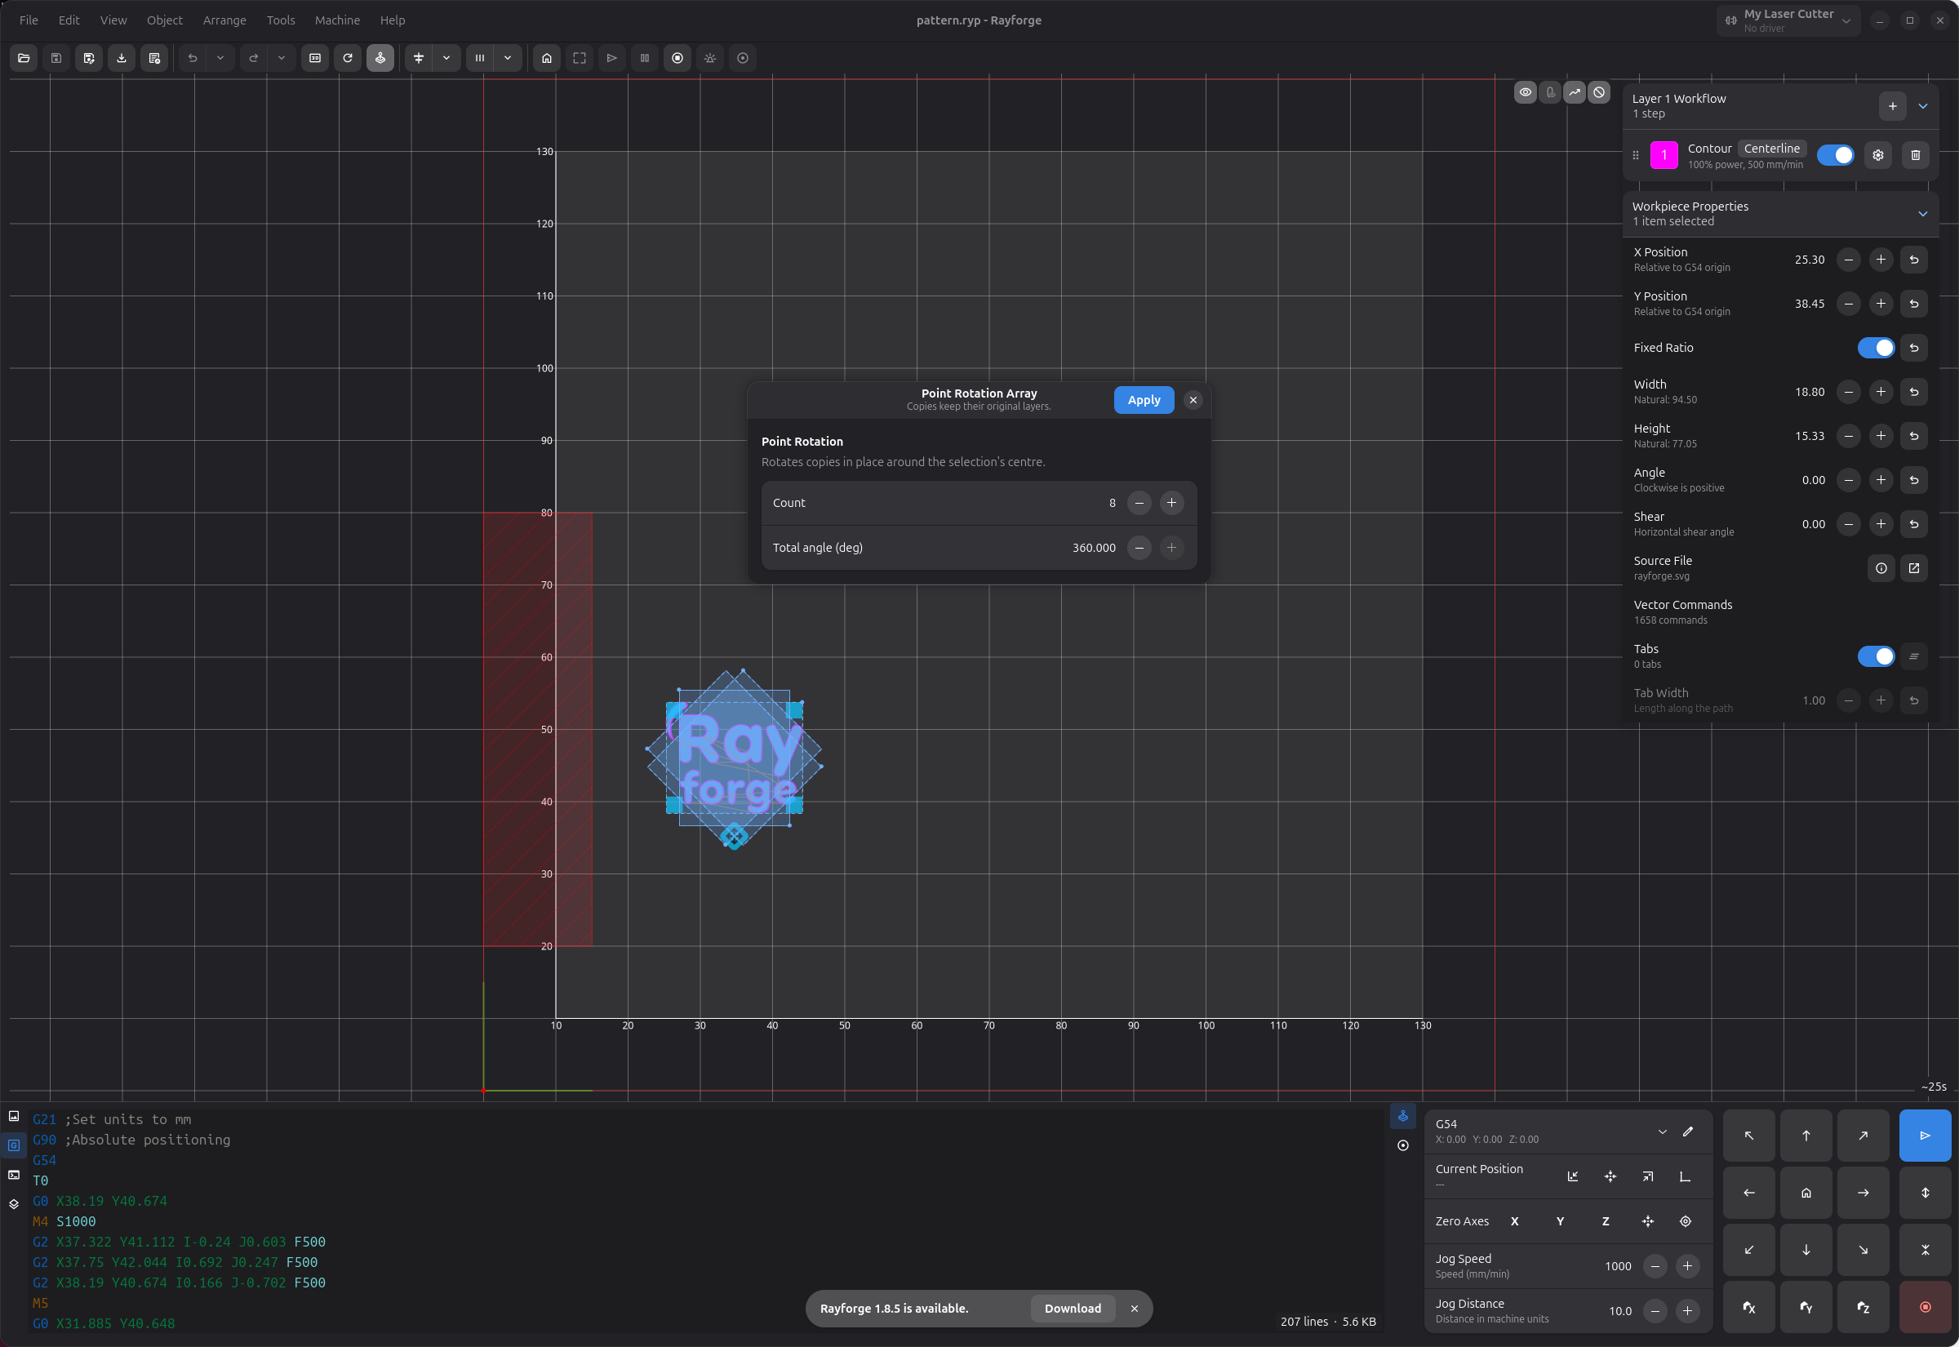
Task: Open the redo history dropdown
Action: 282,58
